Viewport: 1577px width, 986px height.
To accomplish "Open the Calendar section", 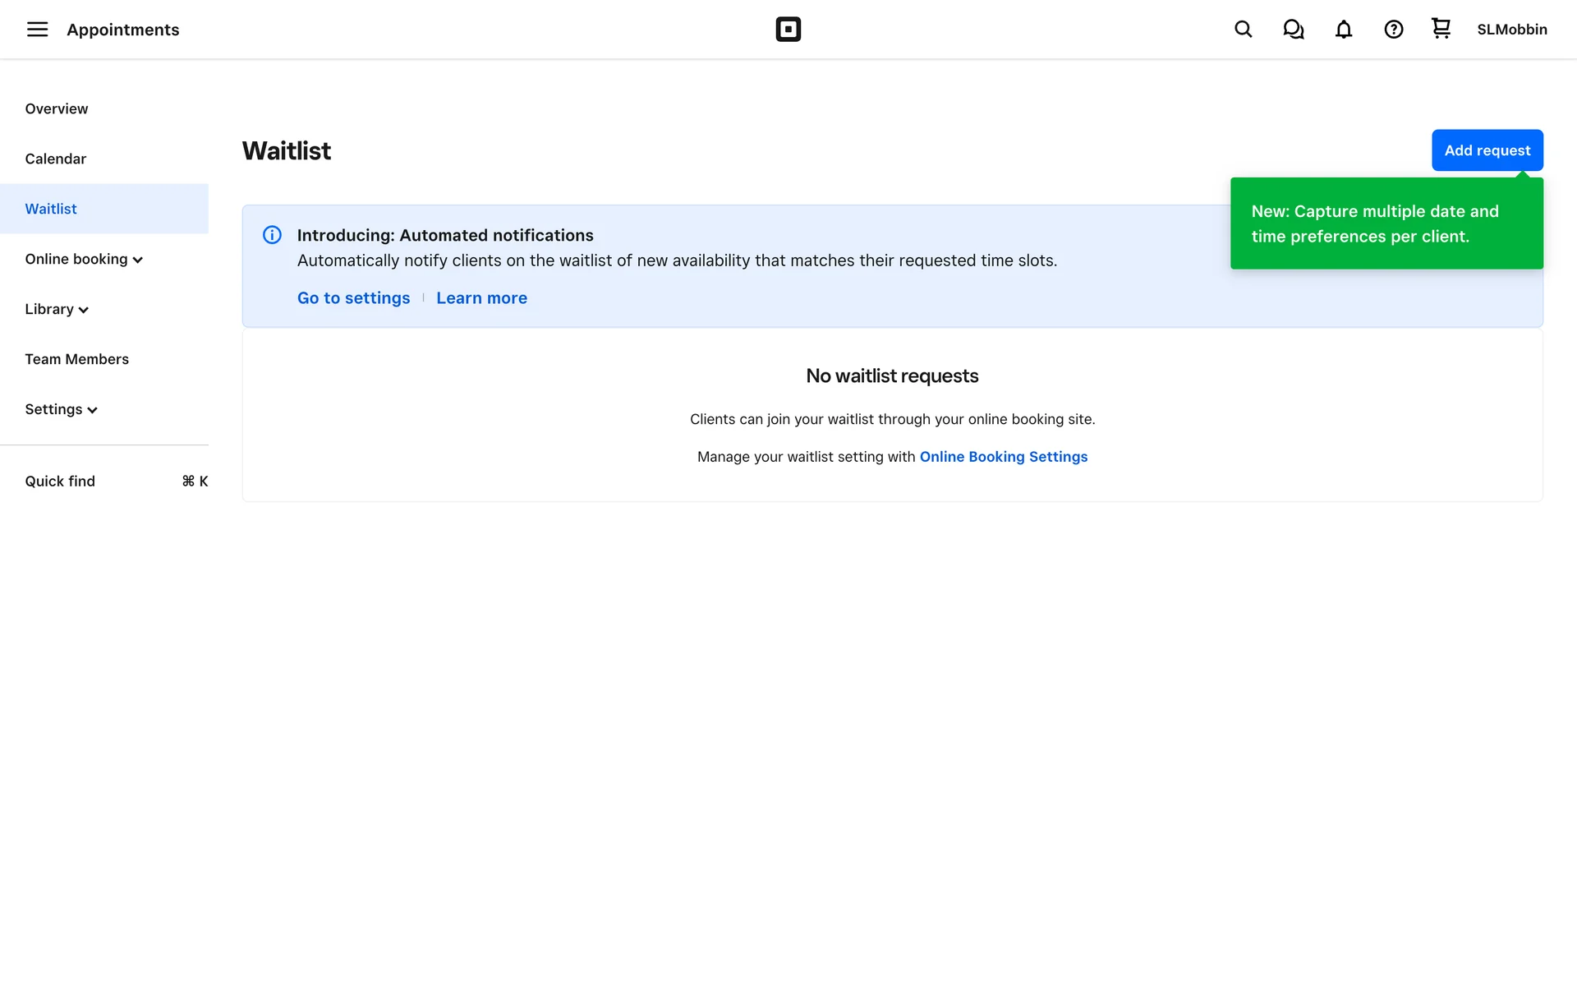I will 56,159.
